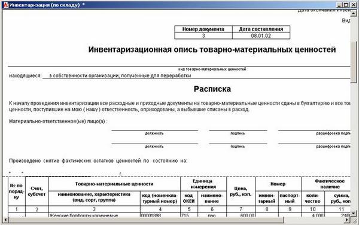
Task: Close the Инвентаризация window
Action: [353, 5]
